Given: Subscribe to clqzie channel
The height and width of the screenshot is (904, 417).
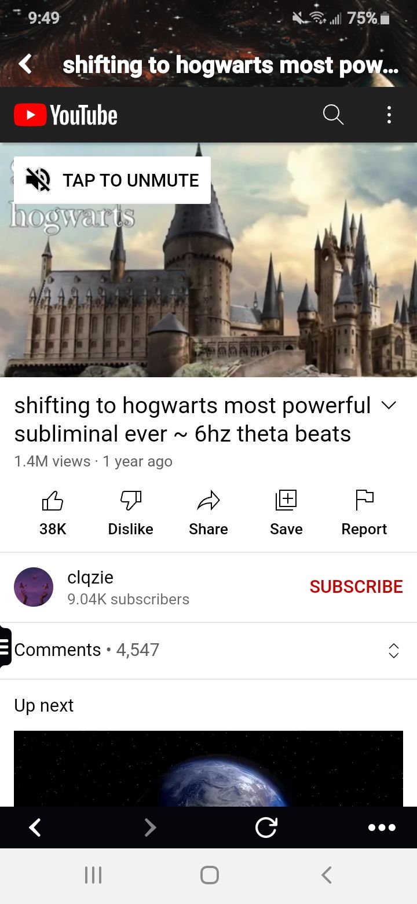Looking at the screenshot, I should 356,586.
